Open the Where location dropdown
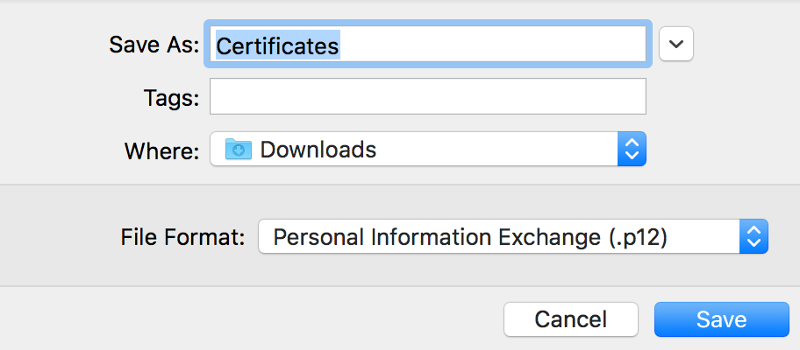This screenshot has width=800, height=350. click(428, 149)
